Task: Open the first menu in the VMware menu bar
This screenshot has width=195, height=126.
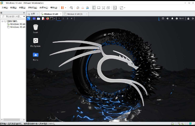Action: click(5, 8)
